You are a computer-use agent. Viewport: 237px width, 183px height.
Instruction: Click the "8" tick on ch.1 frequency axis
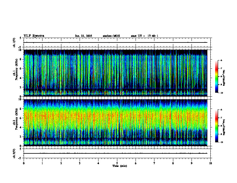[21, 59]
